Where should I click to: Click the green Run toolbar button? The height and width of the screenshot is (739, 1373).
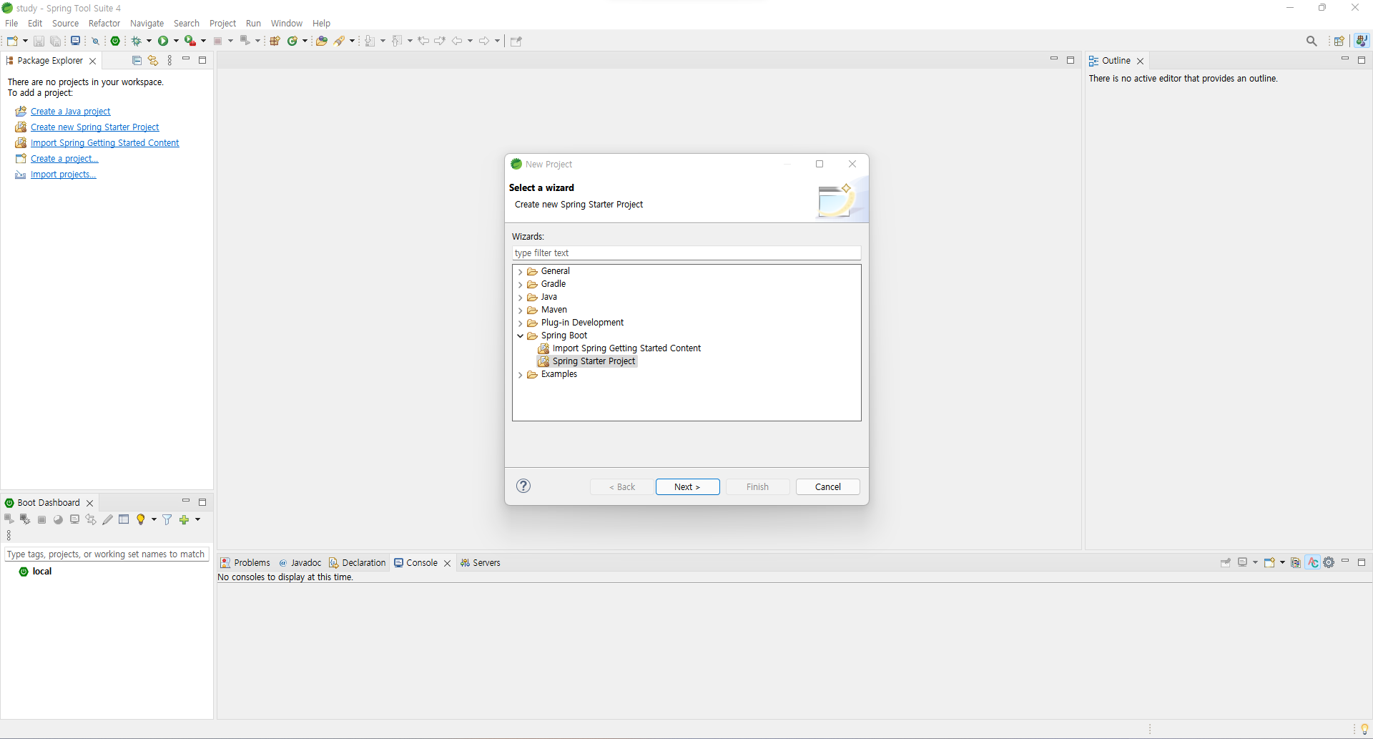[163, 41]
